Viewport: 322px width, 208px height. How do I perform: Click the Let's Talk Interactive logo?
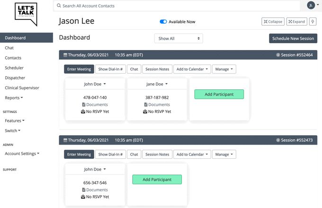click(26, 15)
